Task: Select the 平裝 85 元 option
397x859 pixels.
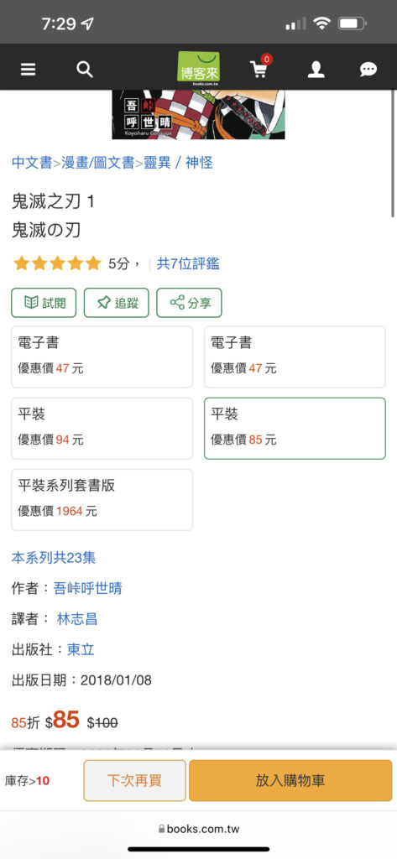Action: click(295, 429)
